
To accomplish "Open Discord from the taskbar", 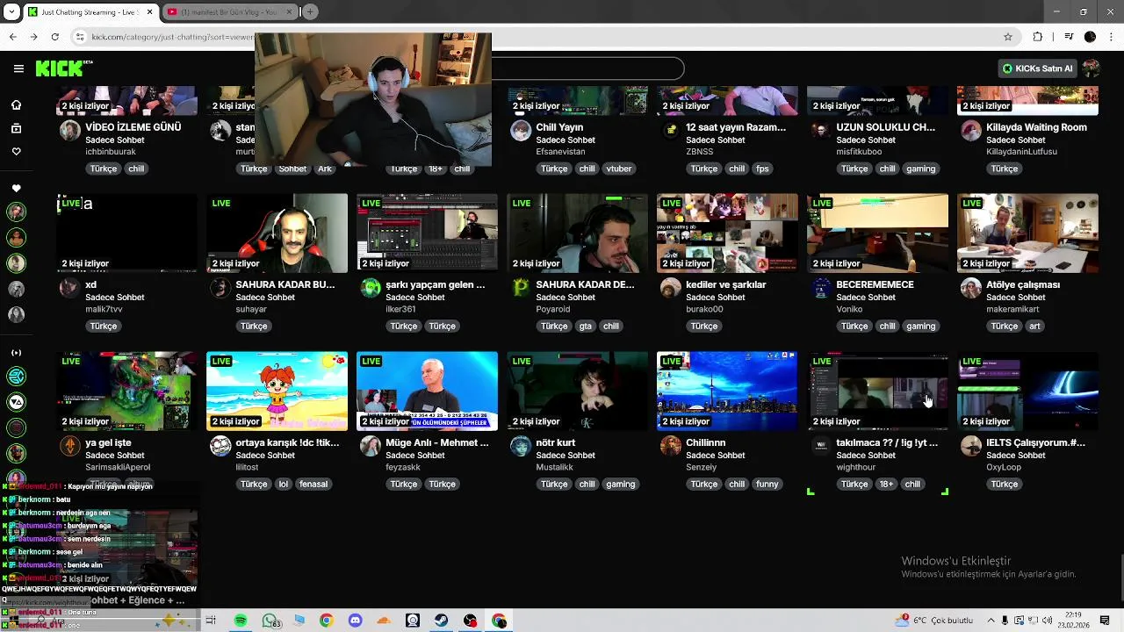I will click(355, 621).
